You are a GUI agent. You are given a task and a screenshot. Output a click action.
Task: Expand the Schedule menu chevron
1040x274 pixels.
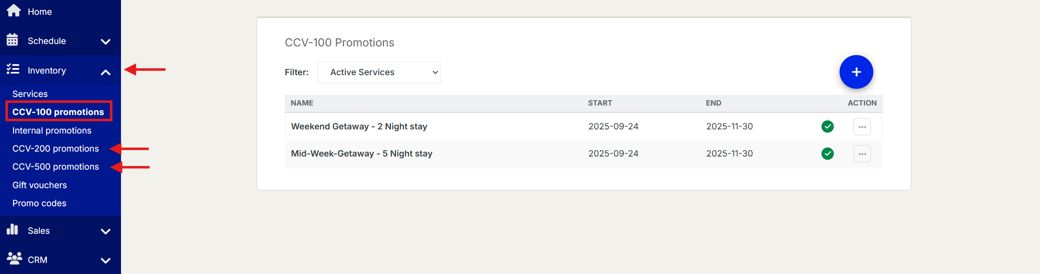105,41
